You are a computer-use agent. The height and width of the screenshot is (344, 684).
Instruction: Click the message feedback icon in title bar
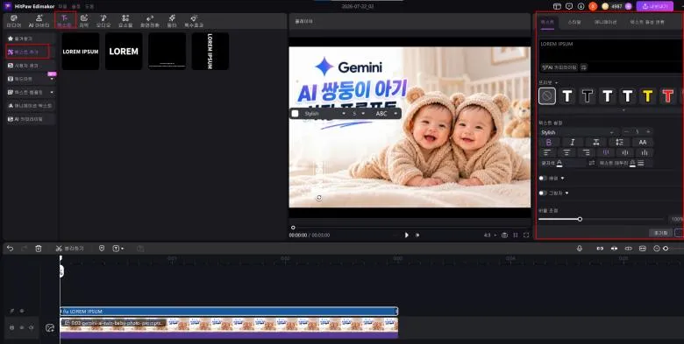pos(568,6)
